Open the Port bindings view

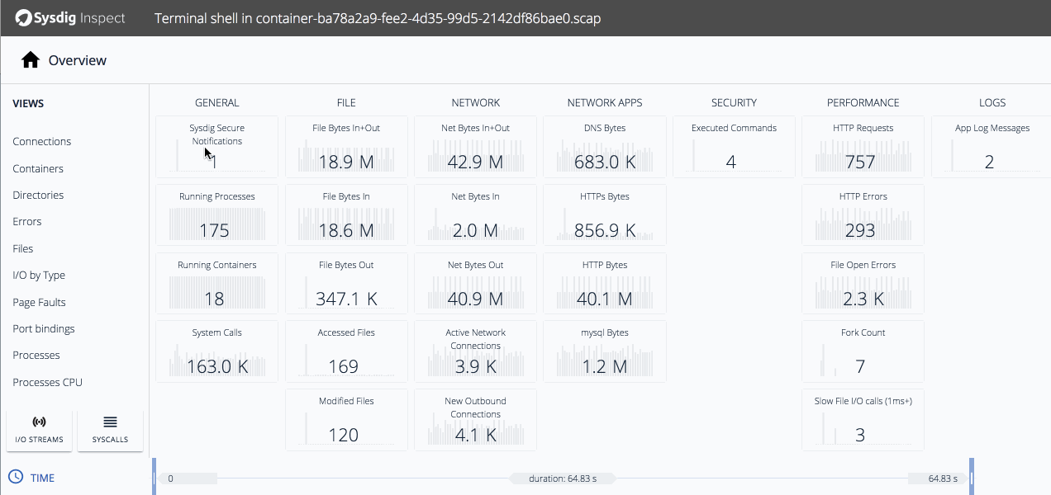pyautogui.click(x=44, y=328)
